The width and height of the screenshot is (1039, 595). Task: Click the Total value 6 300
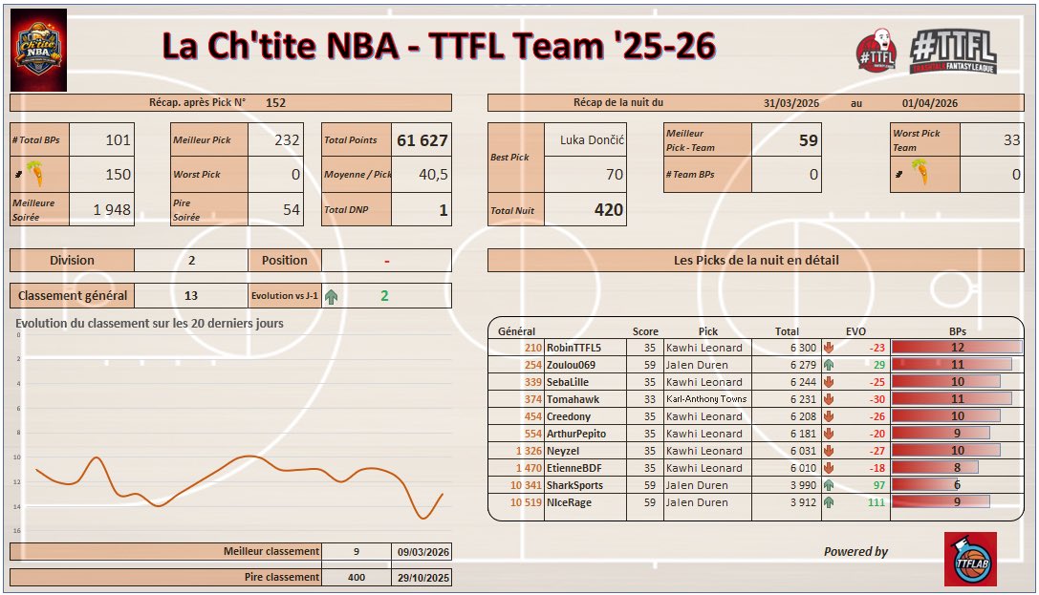[803, 348]
